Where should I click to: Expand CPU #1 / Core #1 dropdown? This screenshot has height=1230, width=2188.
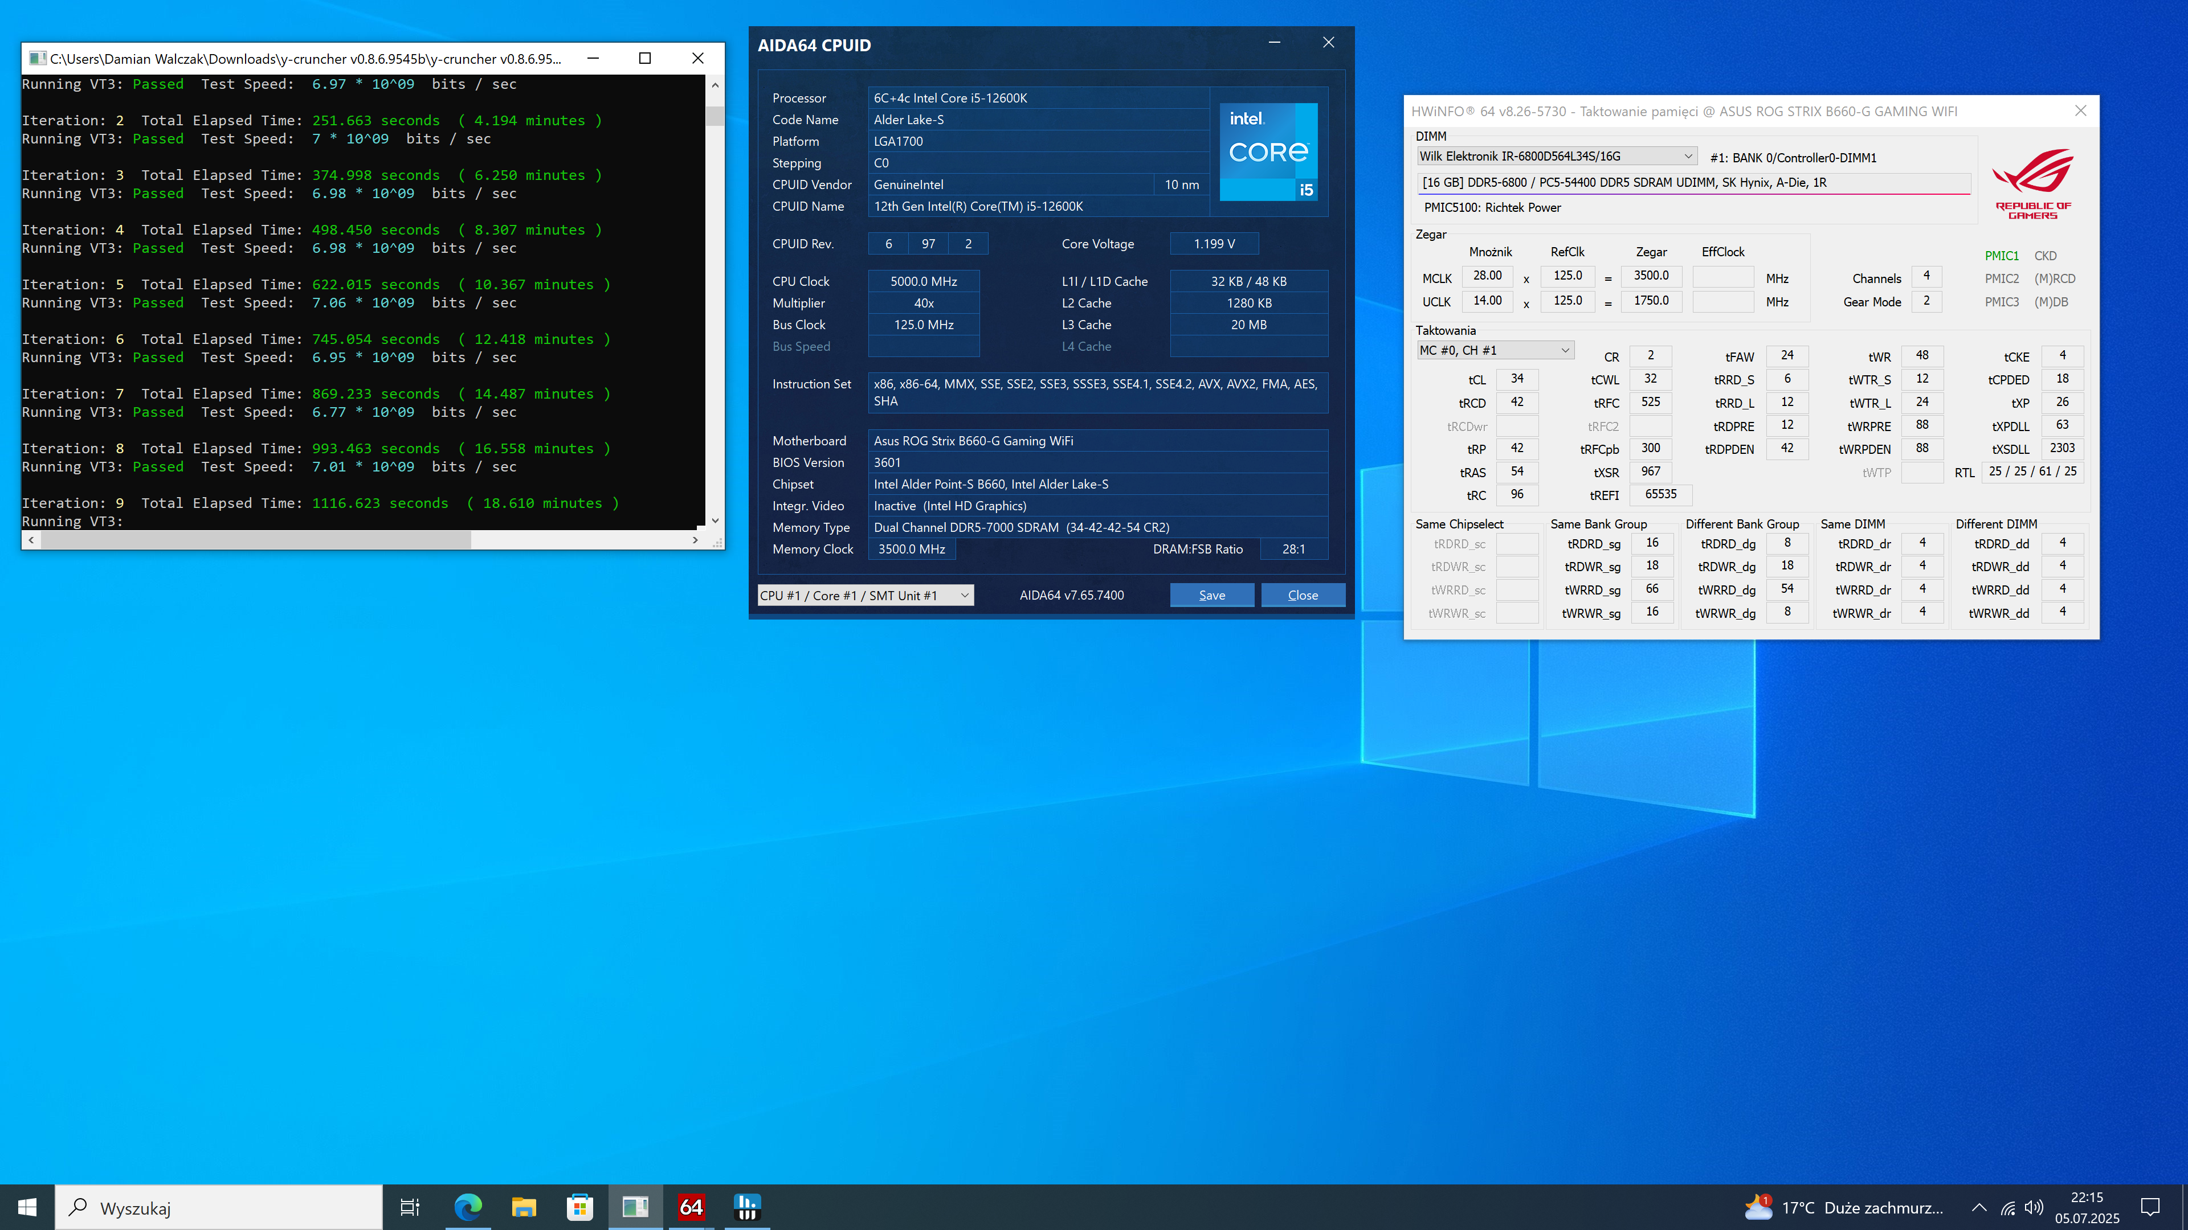(865, 595)
